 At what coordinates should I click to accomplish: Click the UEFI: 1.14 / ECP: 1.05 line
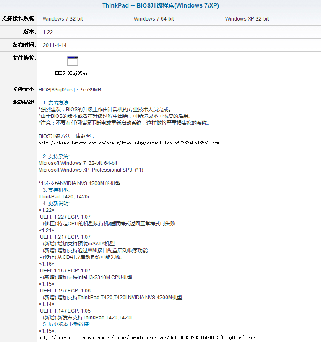(x=65, y=311)
